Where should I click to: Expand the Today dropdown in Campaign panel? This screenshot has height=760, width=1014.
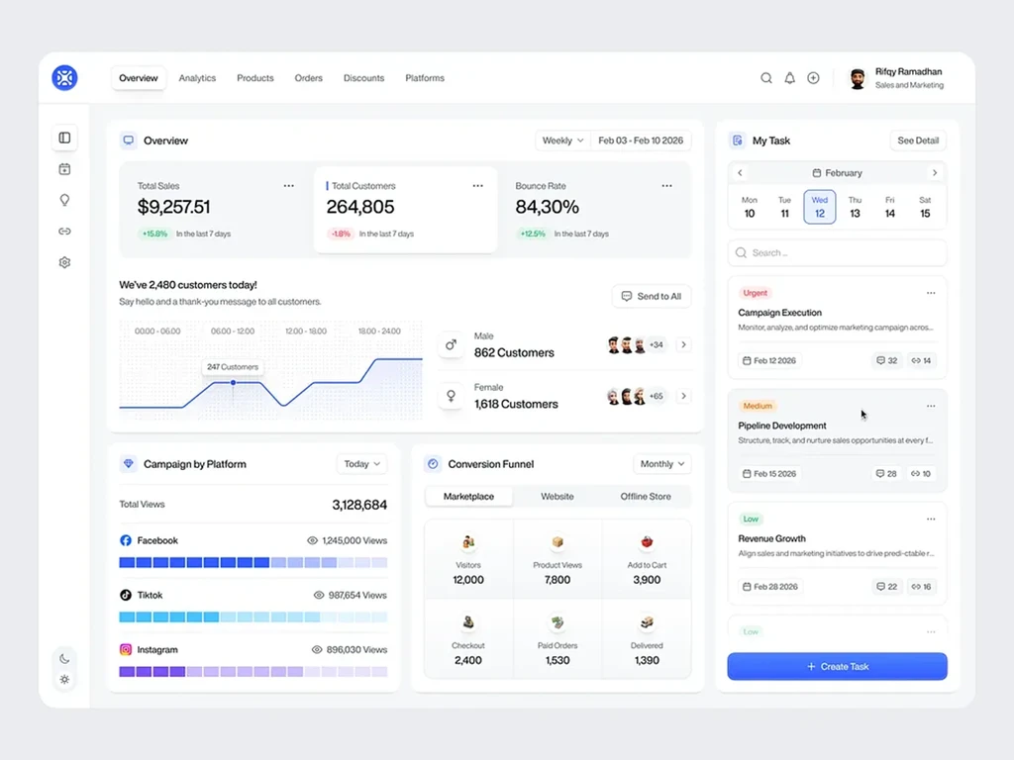pyautogui.click(x=362, y=464)
